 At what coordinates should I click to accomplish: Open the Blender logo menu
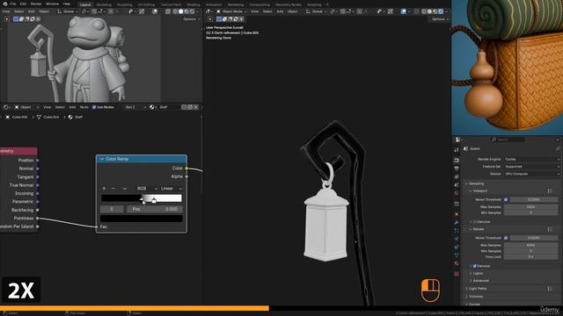(5, 4)
